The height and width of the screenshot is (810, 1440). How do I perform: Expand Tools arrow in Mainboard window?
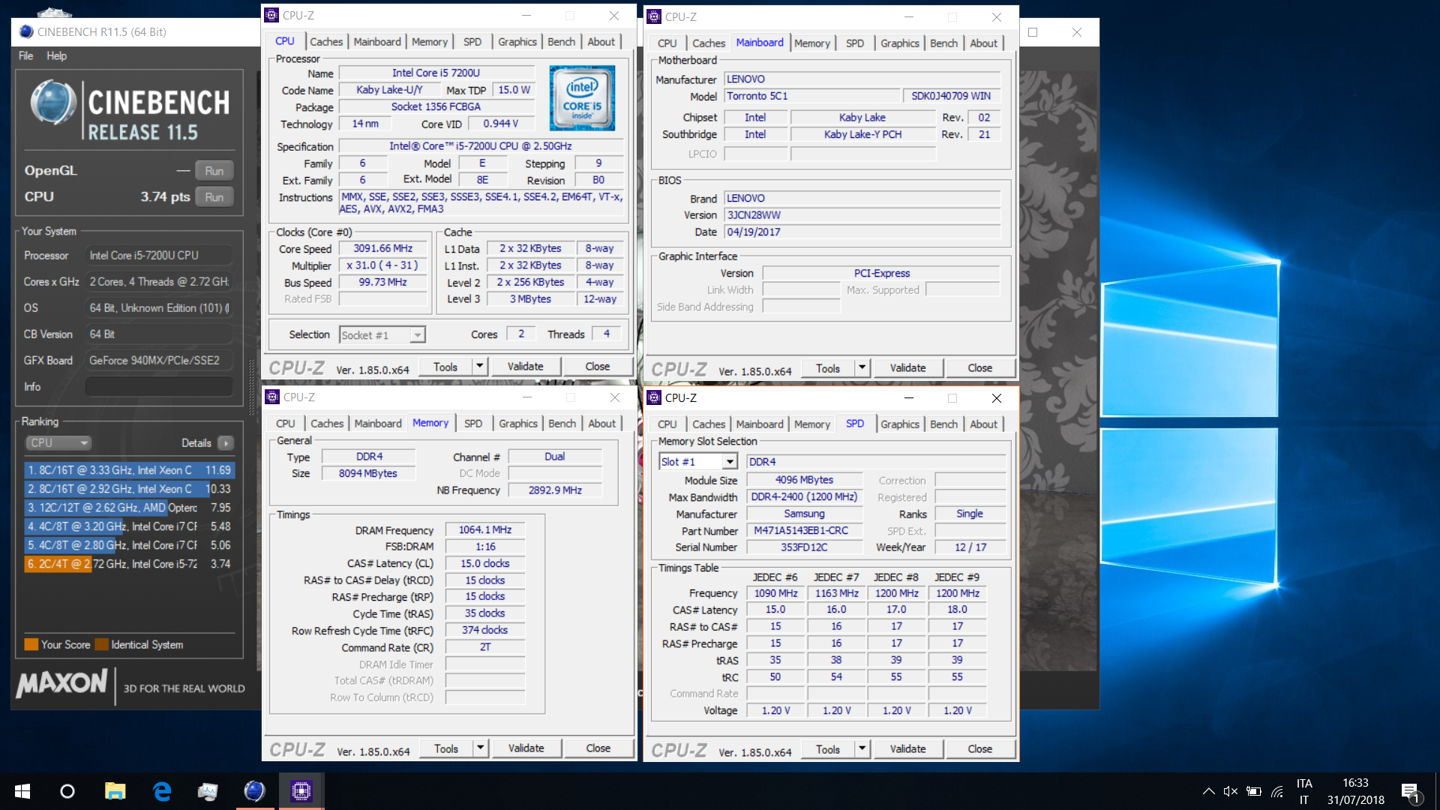tap(862, 368)
